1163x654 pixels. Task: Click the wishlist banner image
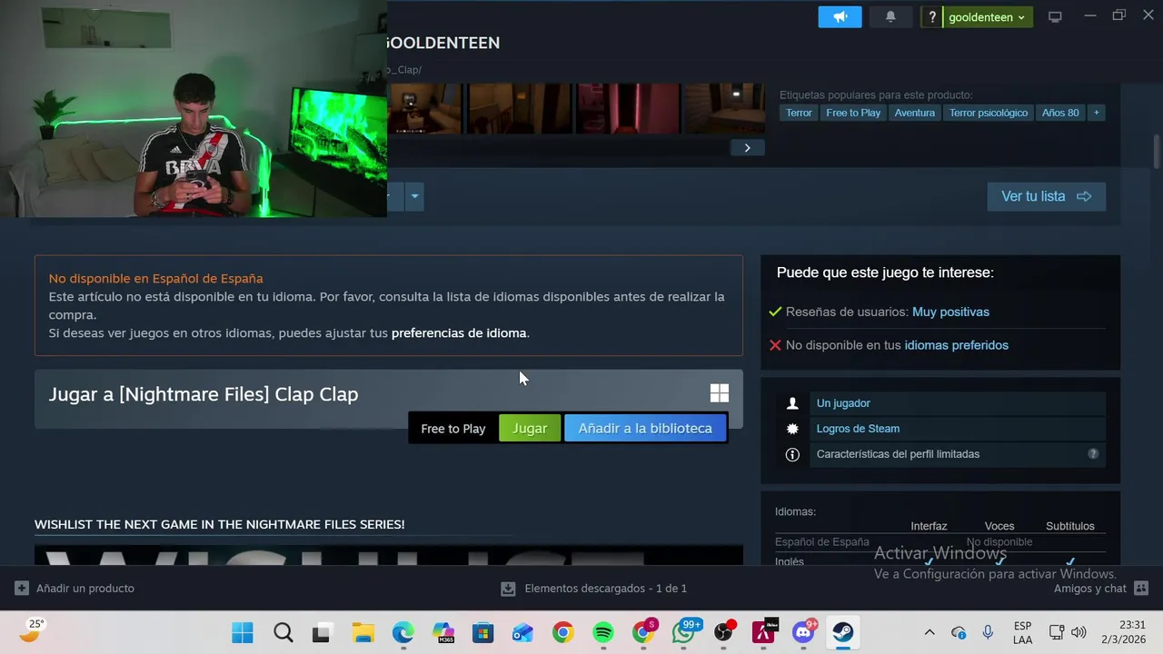click(389, 555)
